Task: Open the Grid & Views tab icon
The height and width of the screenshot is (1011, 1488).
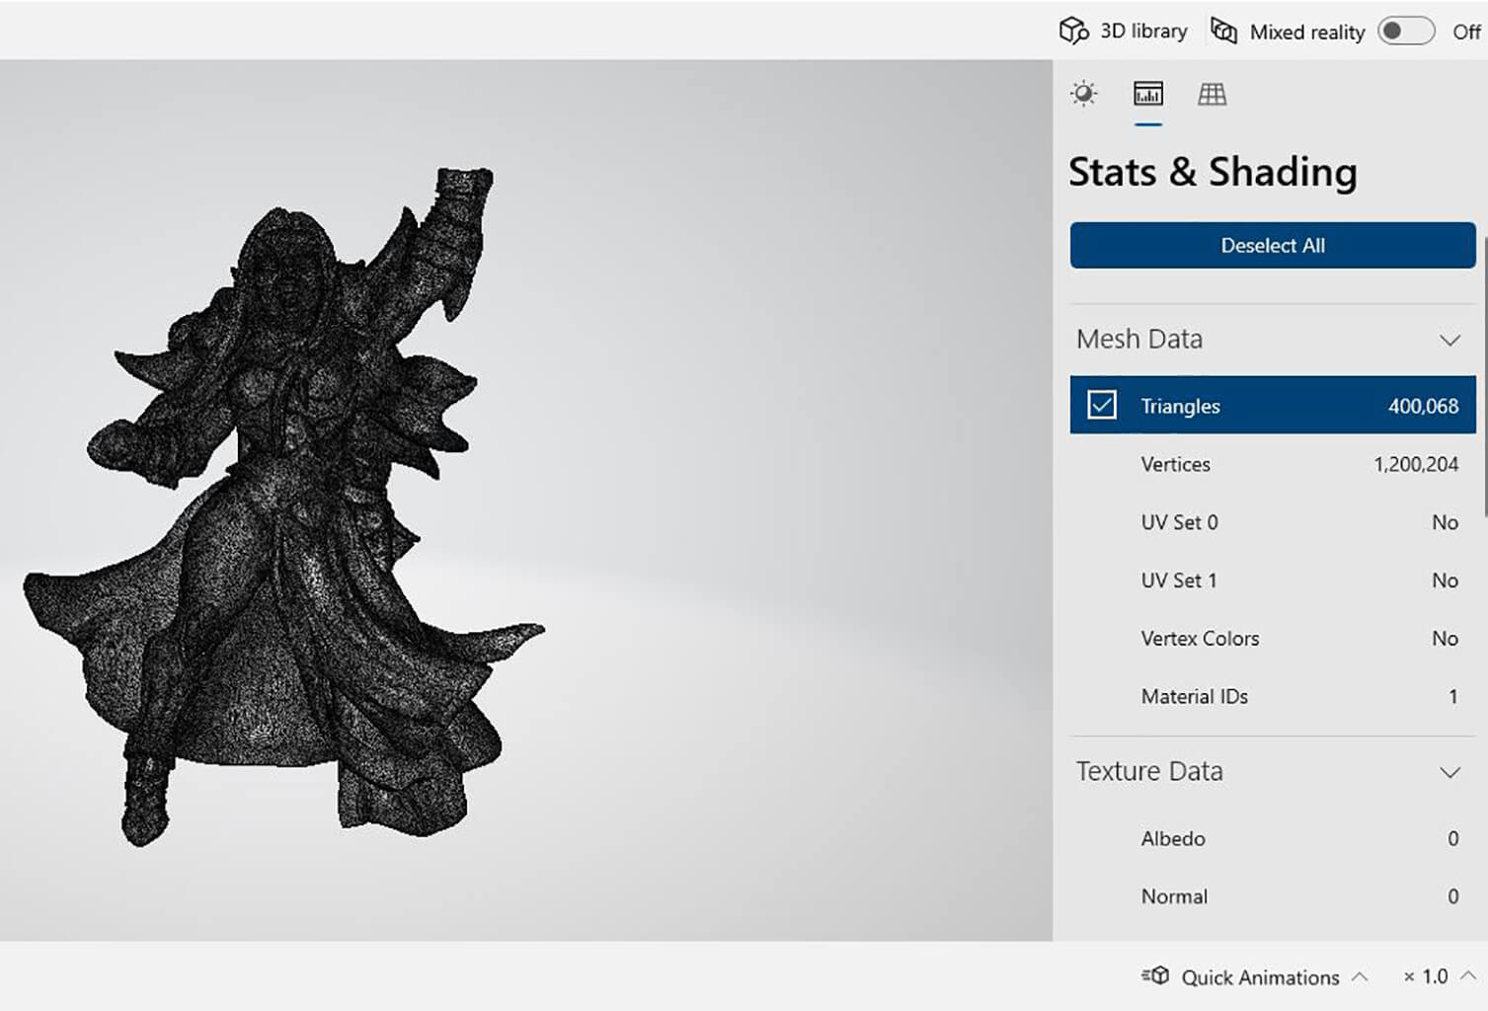Action: (x=1212, y=94)
